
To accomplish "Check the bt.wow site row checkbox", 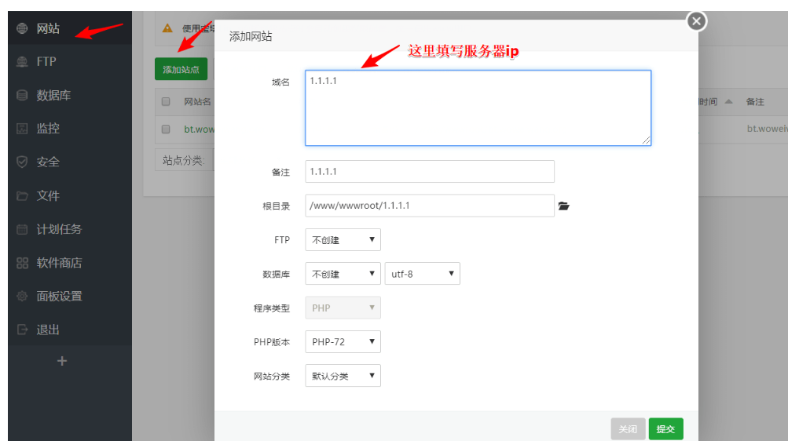I will pyautogui.click(x=166, y=129).
